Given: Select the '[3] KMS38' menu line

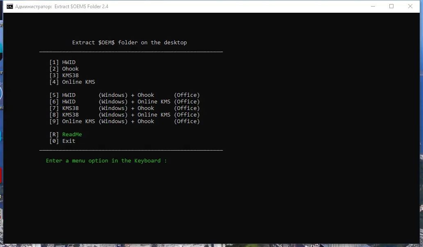Looking at the screenshot, I should click(64, 75).
